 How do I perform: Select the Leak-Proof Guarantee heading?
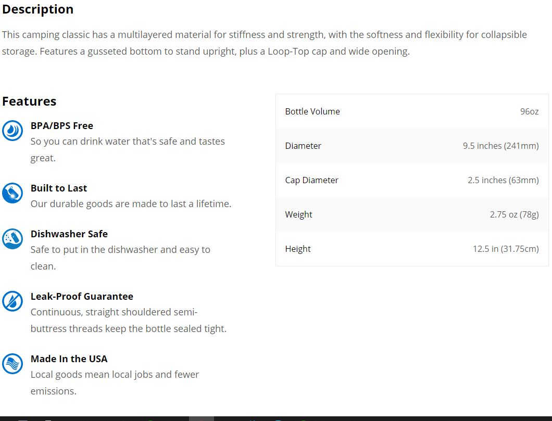pyautogui.click(x=82, y=297)
